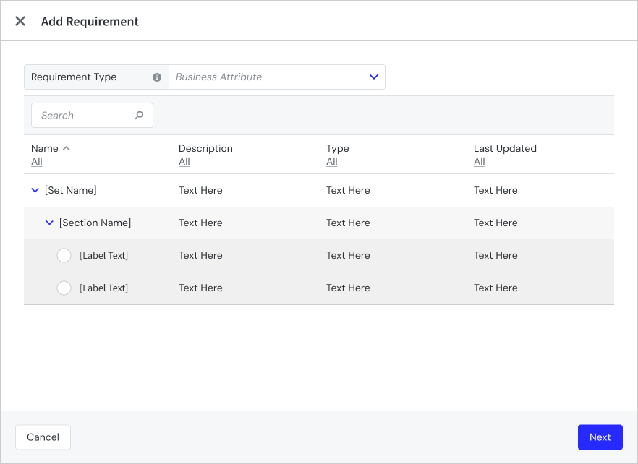The width and height of the screenshot is (638, 464).
Task: Click the Type column header
Action: coord(338,148)
